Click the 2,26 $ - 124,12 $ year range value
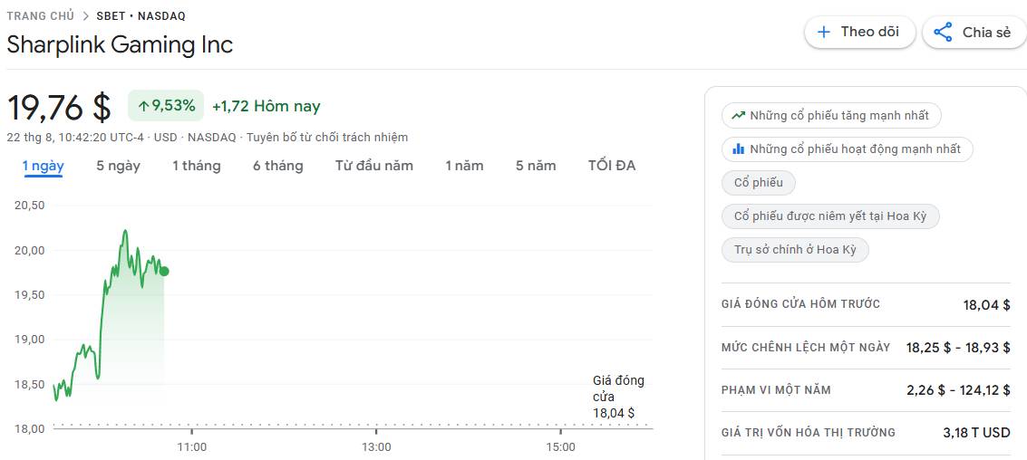Image resolution: width=1027 pixels, height=460 pixels. click(958, 390)
